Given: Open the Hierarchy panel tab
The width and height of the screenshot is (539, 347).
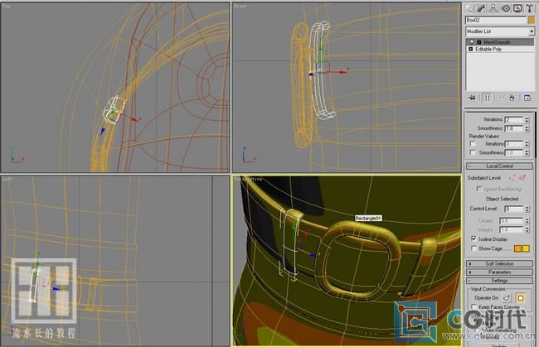Looking at the screenshot, I should coord(493,7).
